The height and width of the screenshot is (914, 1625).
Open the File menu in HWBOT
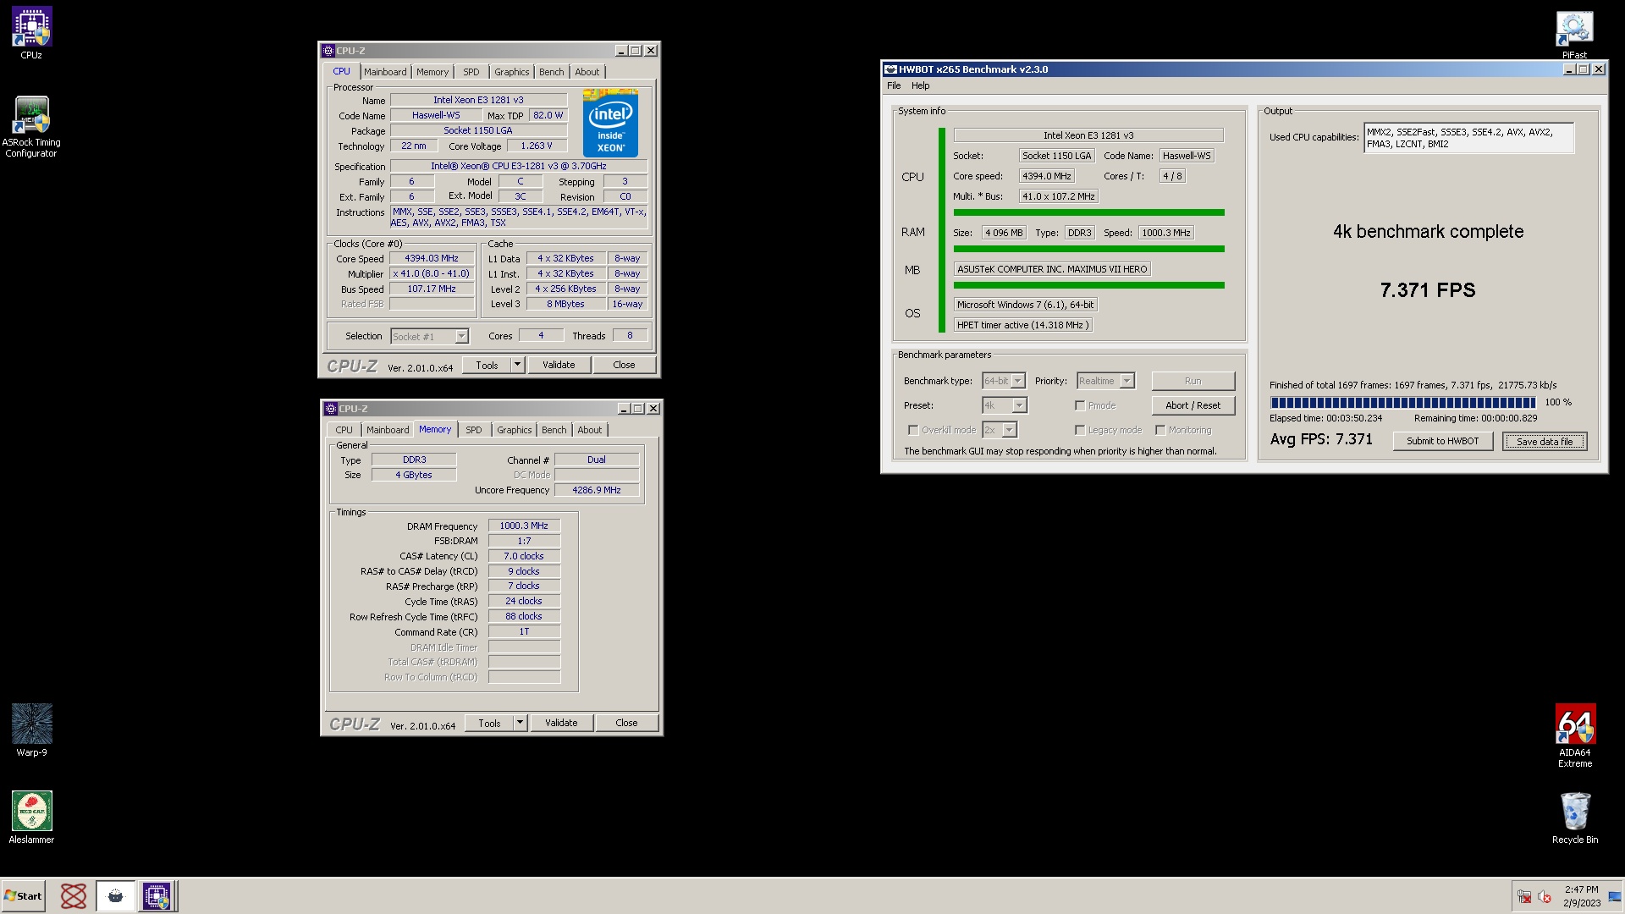894,85
